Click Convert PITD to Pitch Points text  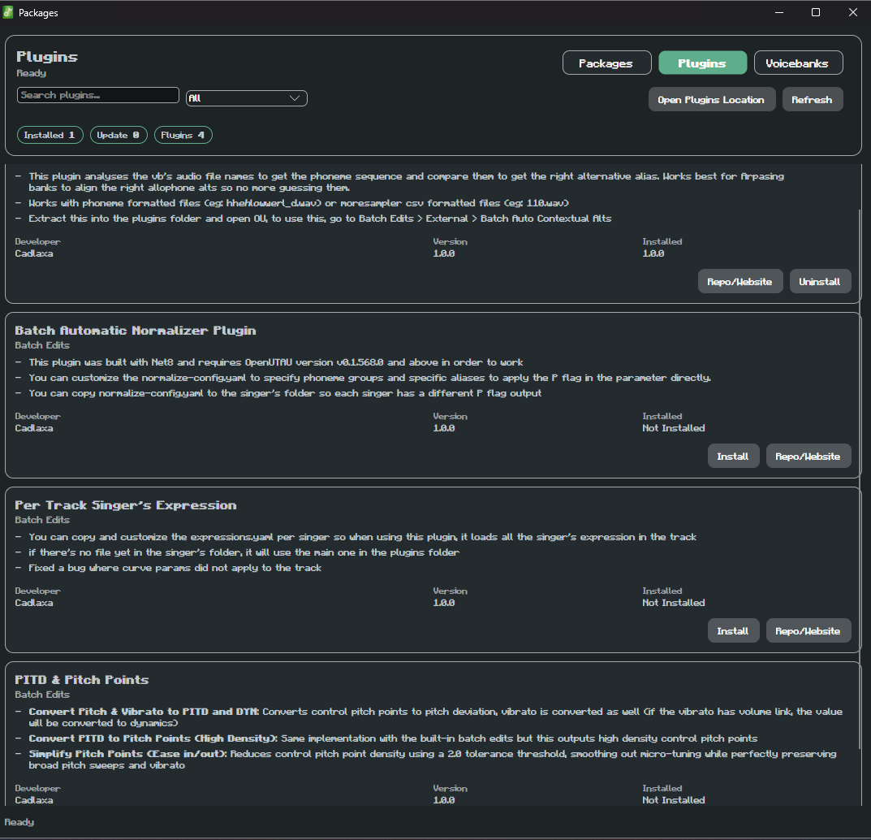153,738
